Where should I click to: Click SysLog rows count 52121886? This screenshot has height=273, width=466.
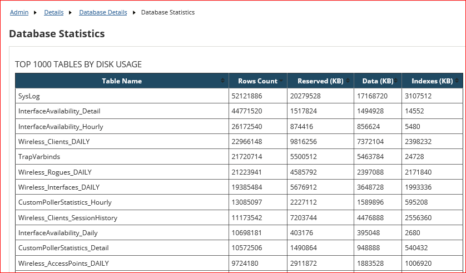[x=247, y=96]
